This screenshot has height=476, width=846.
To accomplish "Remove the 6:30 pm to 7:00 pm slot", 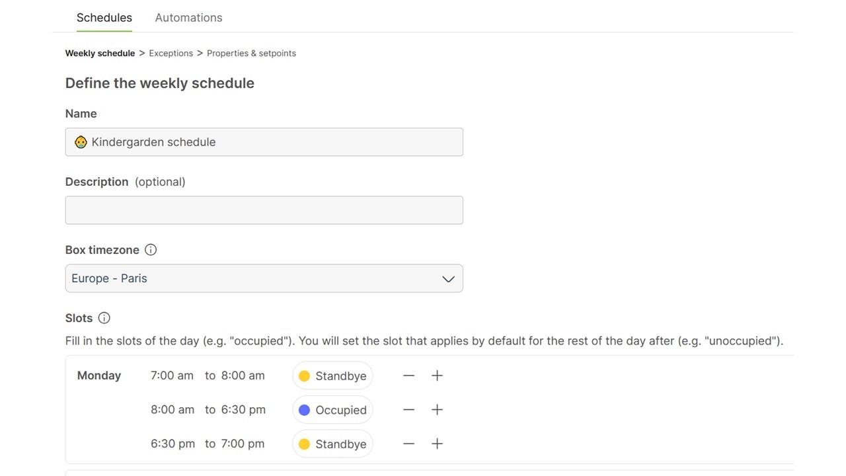I will (x=408, y=444).
